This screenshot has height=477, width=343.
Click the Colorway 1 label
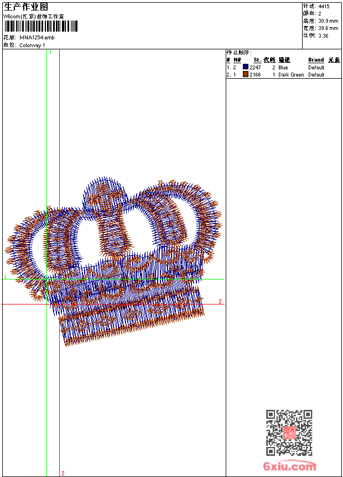tap(33, 45)
